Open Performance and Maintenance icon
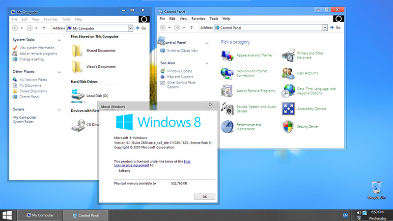The image size is (393, 221). pyautogui.click(x=227, y=127)
